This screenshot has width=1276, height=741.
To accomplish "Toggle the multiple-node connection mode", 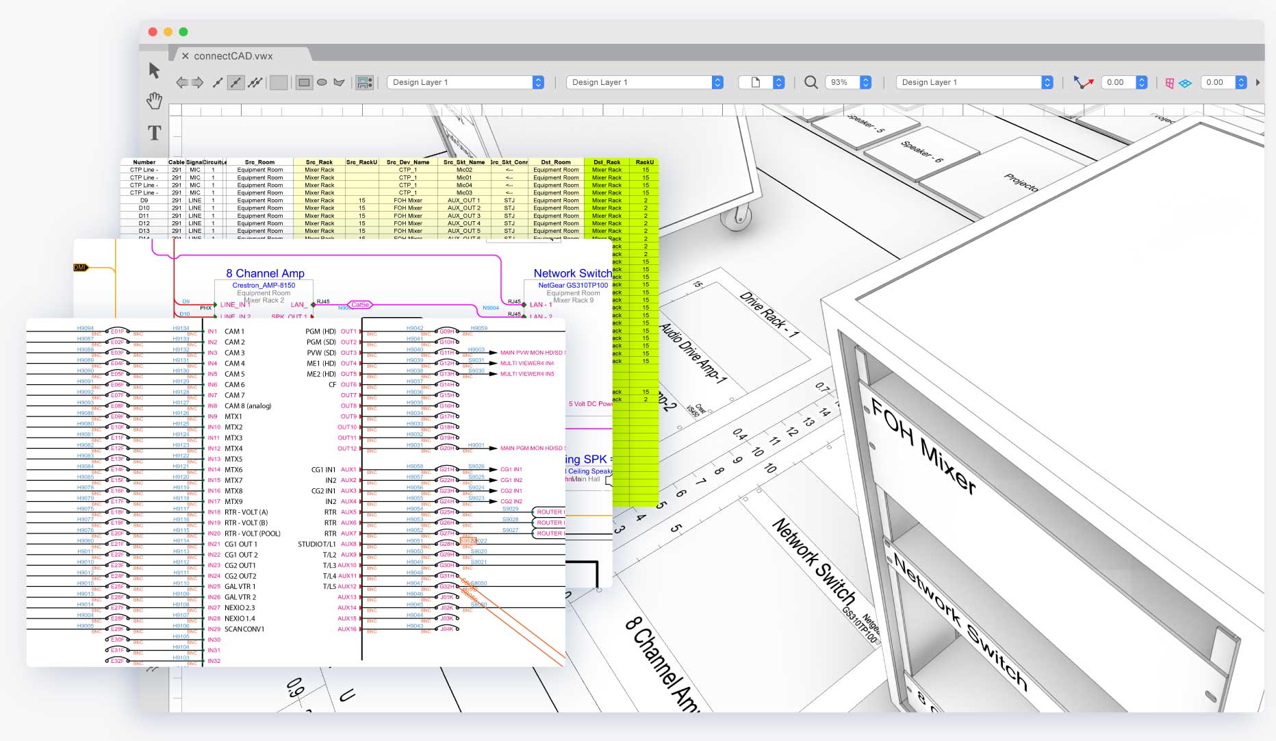I will click(x=255, y=83).
